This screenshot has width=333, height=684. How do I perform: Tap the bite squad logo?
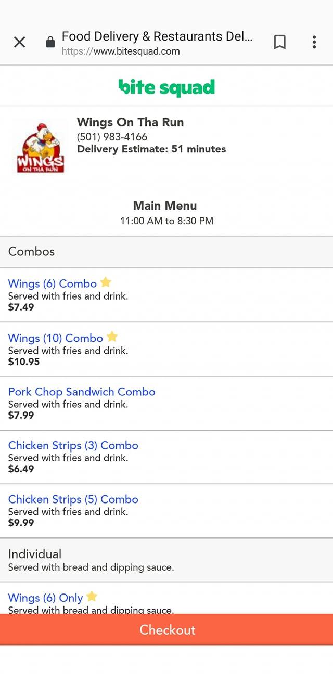[x=166, y=87]
